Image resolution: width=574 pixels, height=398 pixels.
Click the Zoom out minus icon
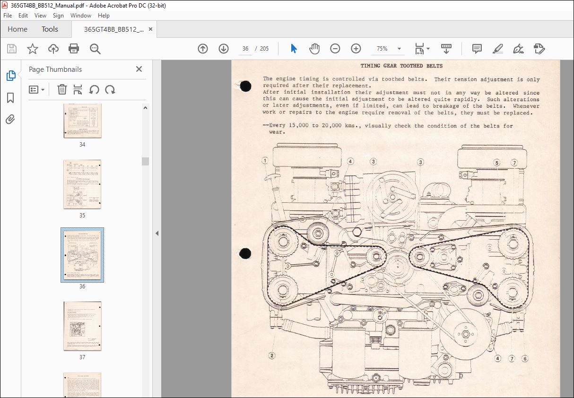(335, 49)
